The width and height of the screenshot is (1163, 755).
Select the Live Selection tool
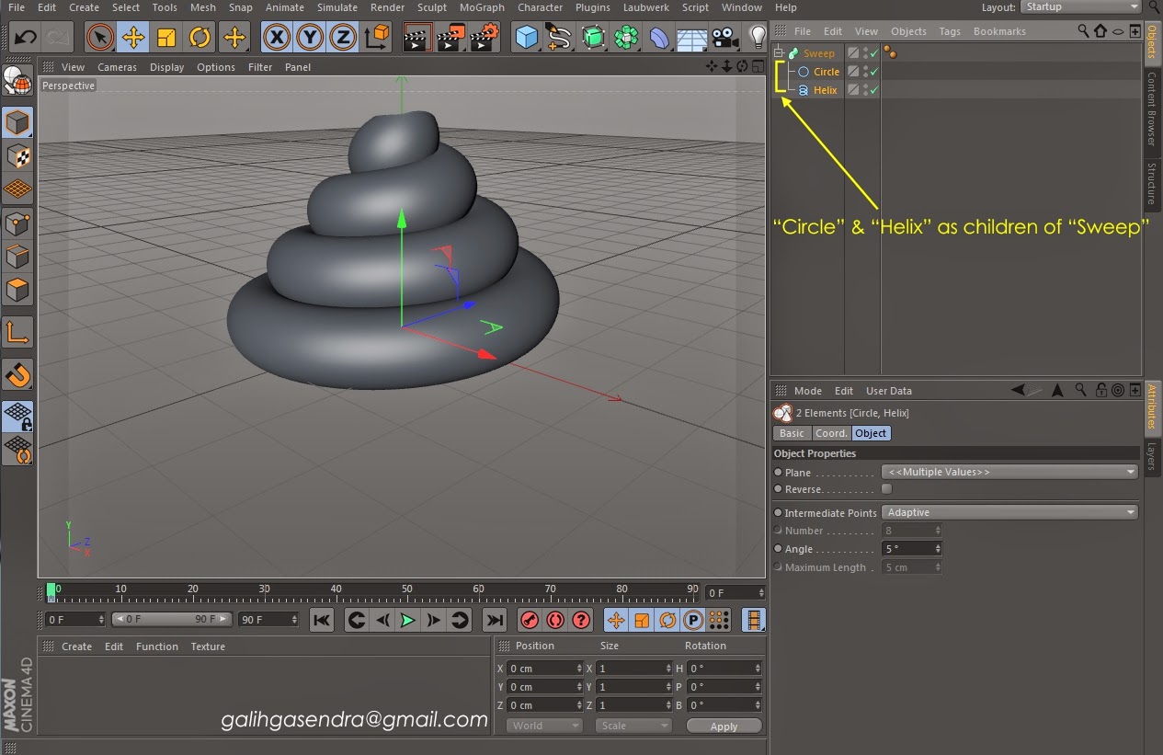pos(101,38)
